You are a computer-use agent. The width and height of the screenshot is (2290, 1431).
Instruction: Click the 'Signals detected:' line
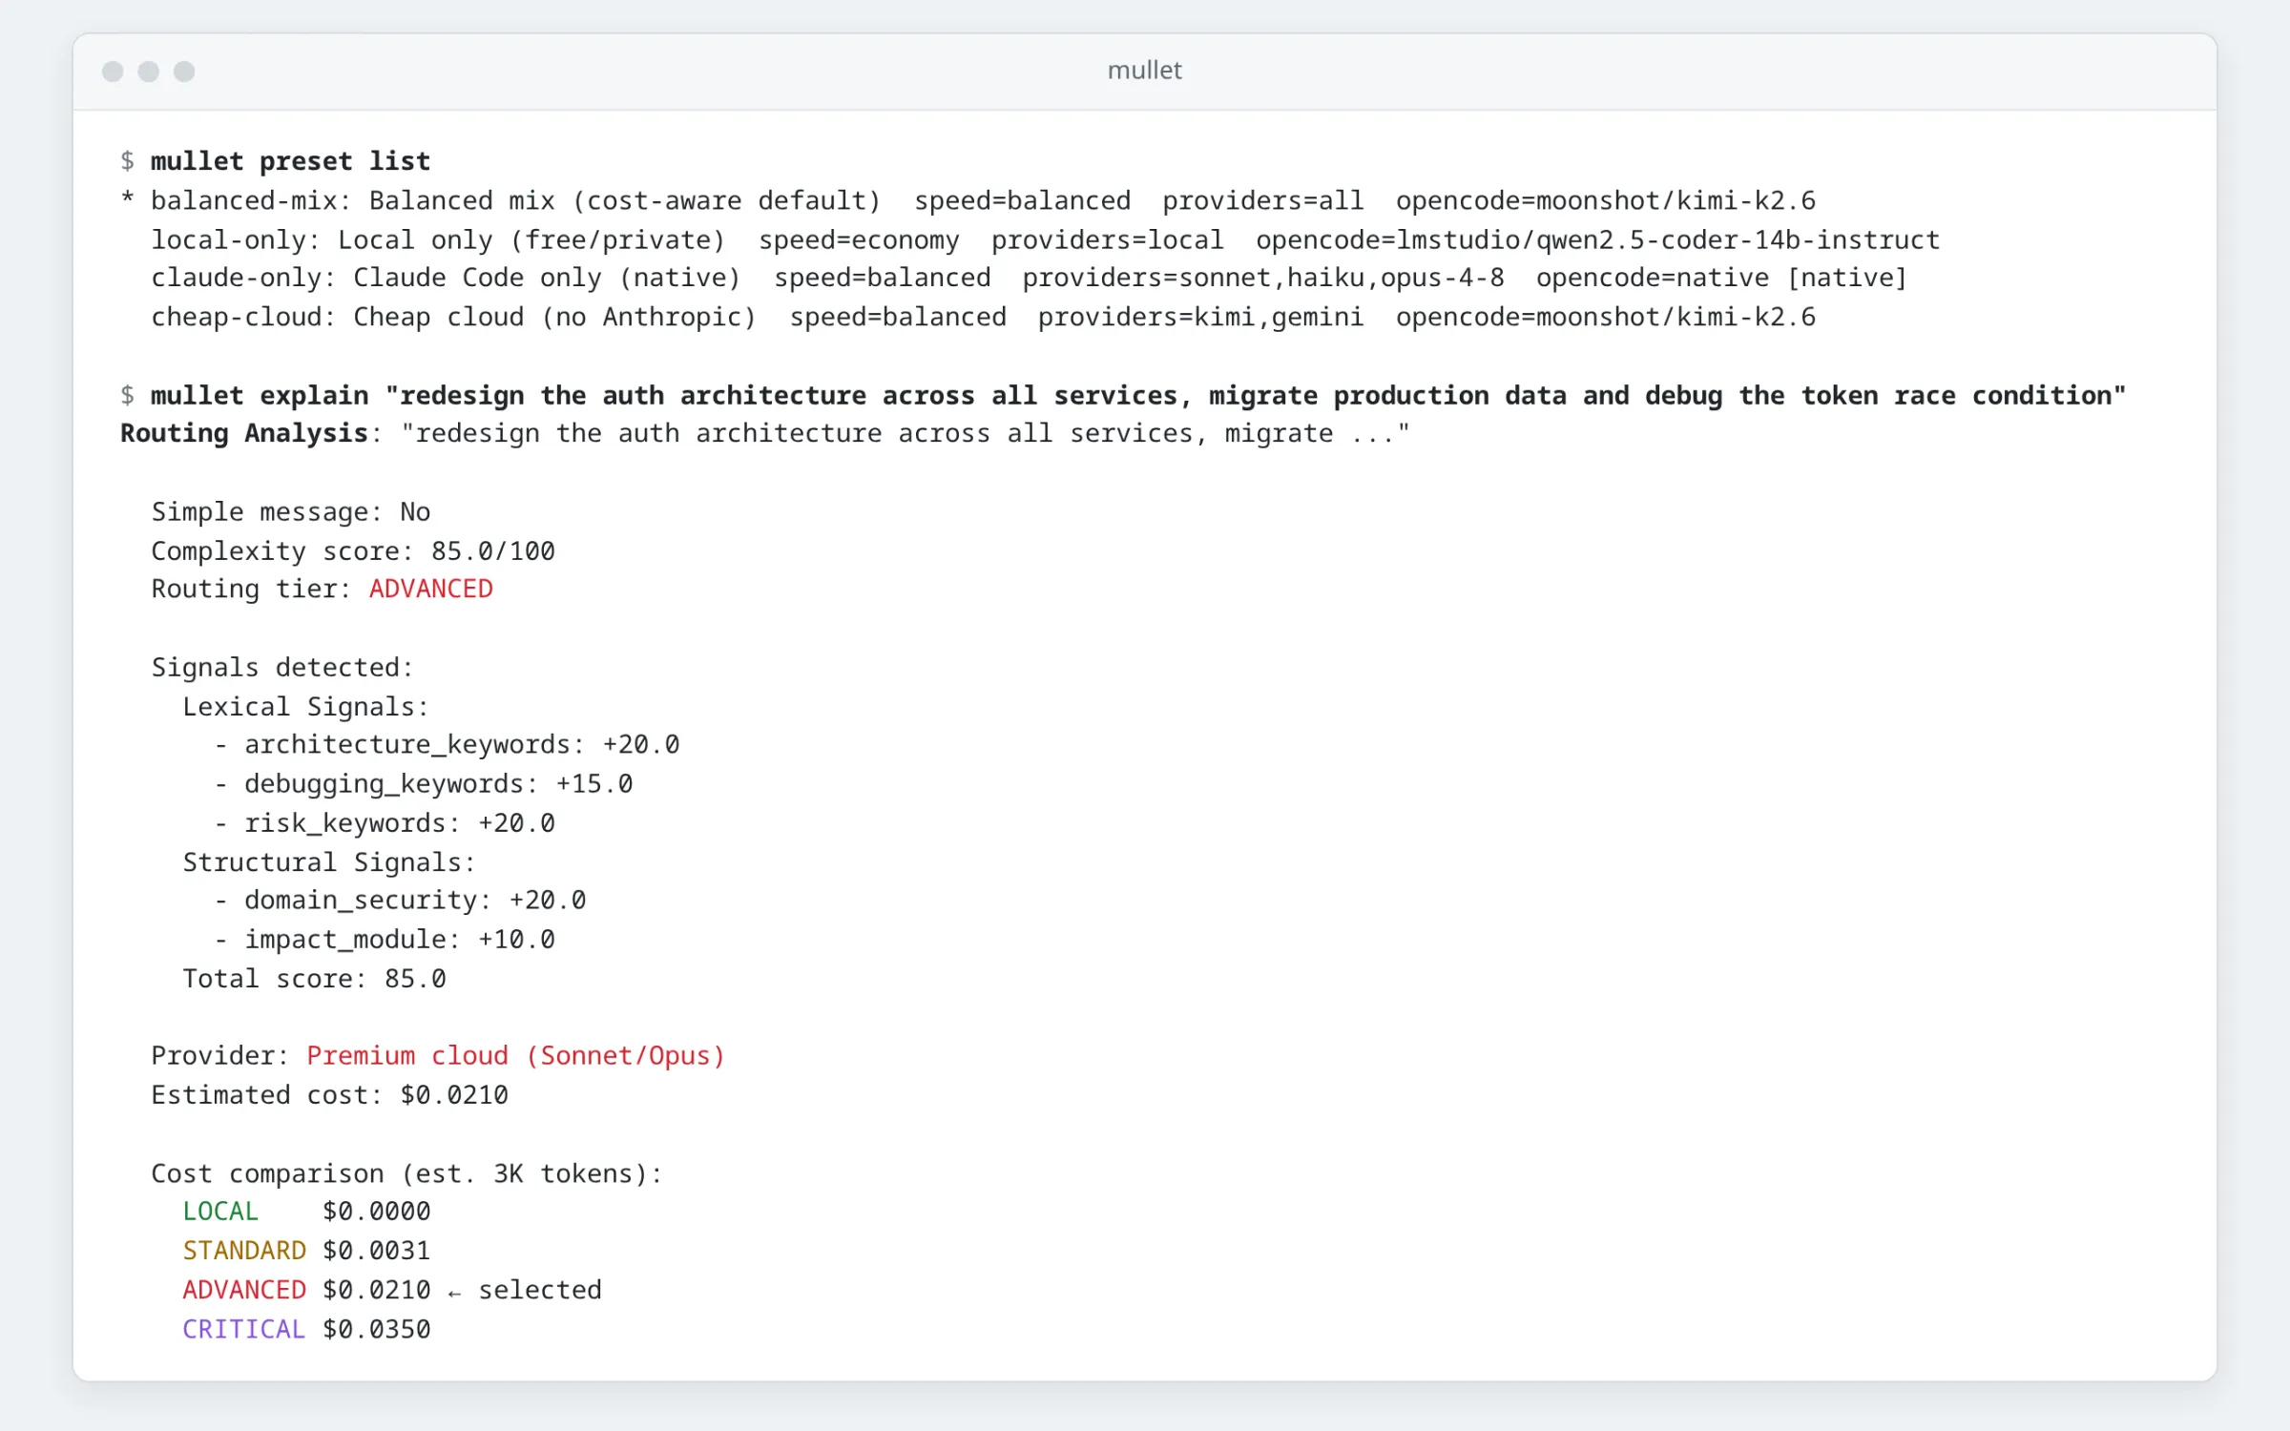tap(282, 667)
